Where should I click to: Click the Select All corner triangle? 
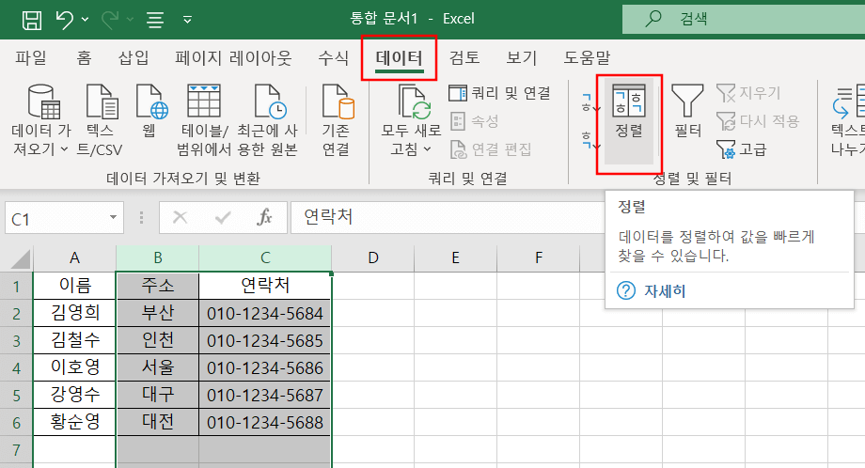20,259
